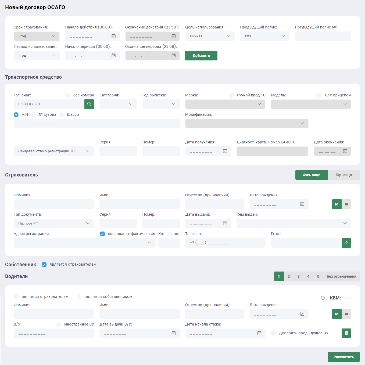Switch to the Юр. лицо tab
This screenshot has height=365, width=365.
click(343, 175)
